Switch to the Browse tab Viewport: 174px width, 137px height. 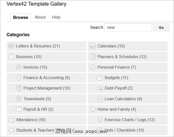point(21,17)
